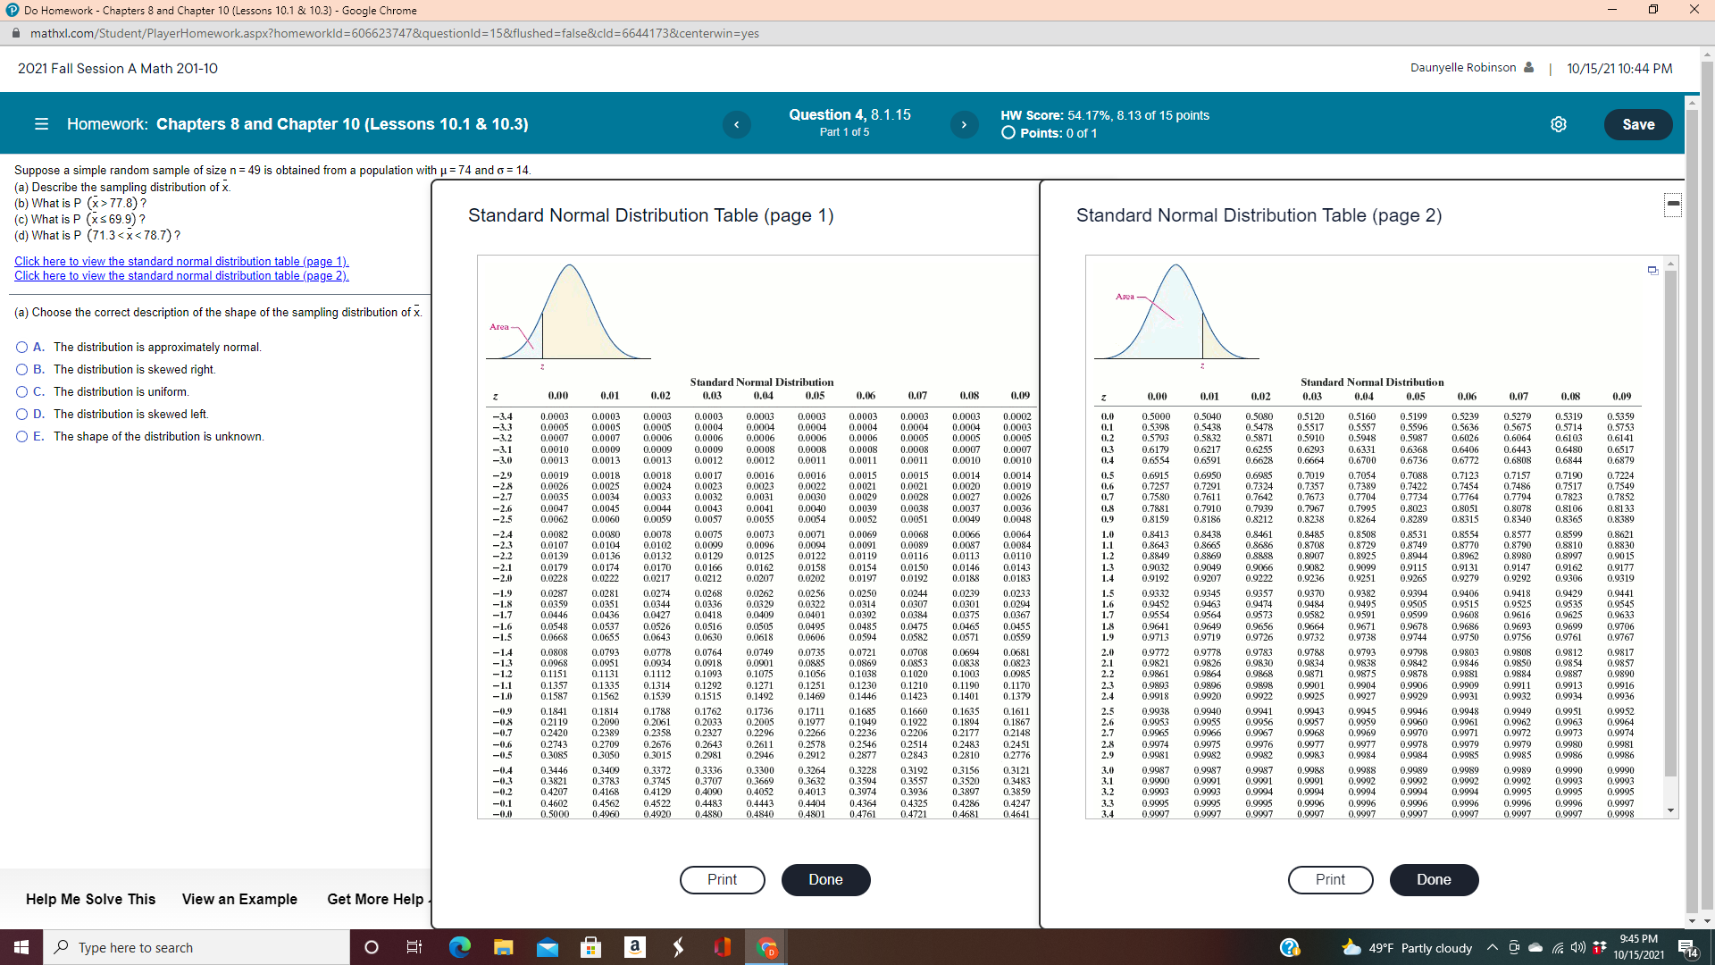The image size is (1715, 965).
Task: Go to previous question arrow
Action: 736,124
